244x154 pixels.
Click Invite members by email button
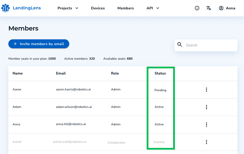tap(39, 44)
